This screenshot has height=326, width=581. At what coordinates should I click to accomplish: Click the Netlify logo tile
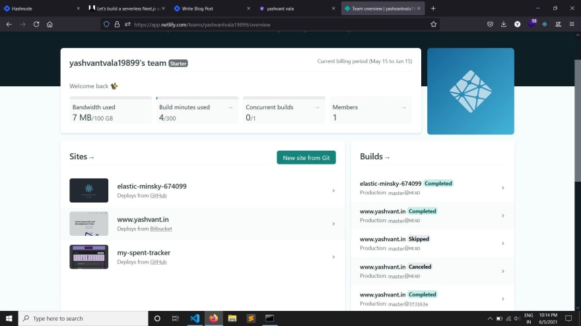(471, 92)
